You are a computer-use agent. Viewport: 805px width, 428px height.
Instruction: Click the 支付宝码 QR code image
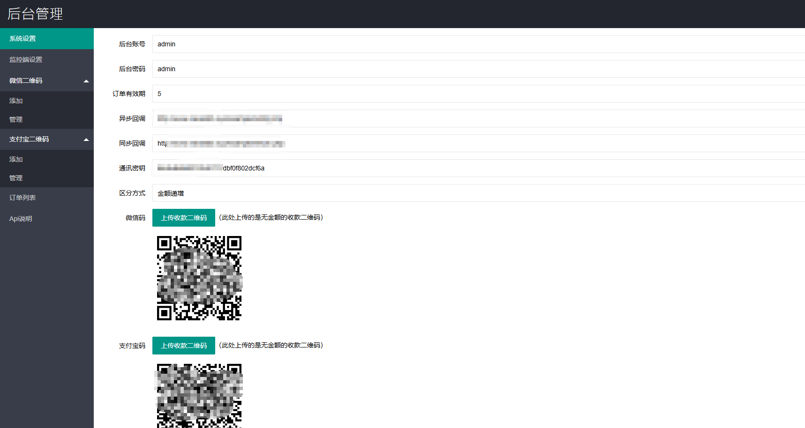pyautogui.click(x=199, y=396)
